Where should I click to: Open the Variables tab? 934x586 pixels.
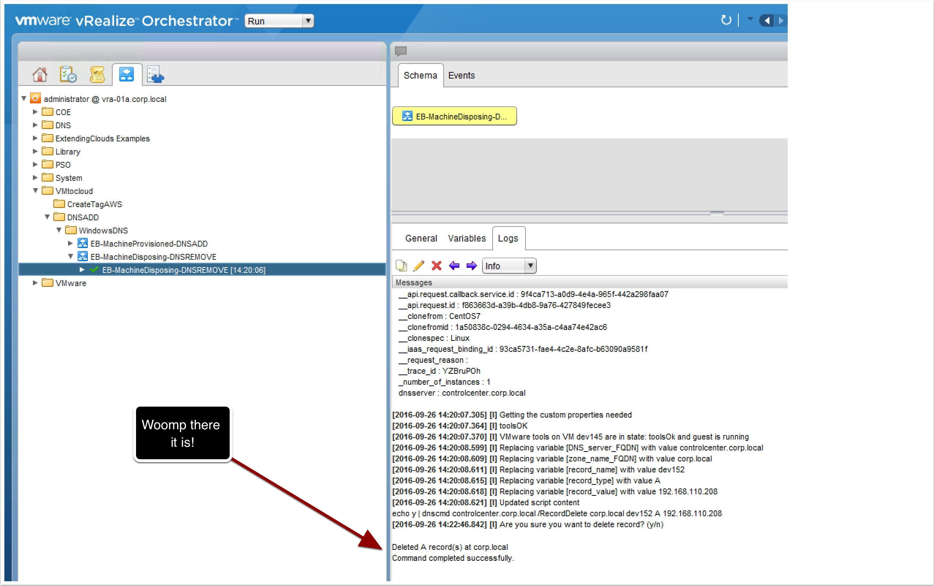tap(467, 238)
